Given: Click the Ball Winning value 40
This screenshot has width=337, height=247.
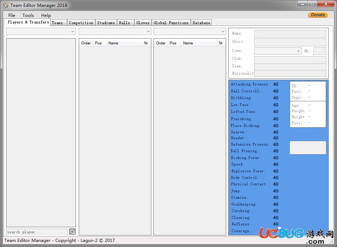Looking at the screenshot, I should click(x=276, y=151).
